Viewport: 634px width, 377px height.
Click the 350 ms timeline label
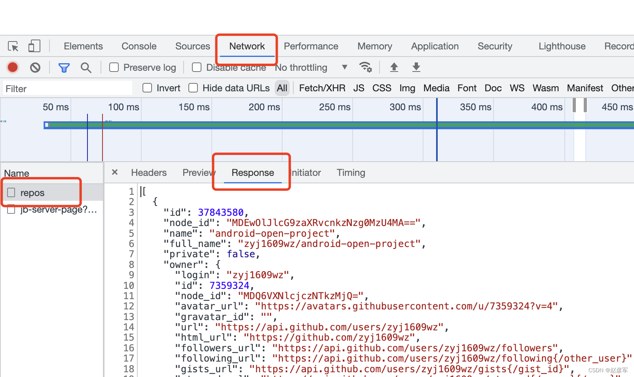[476, 107]
